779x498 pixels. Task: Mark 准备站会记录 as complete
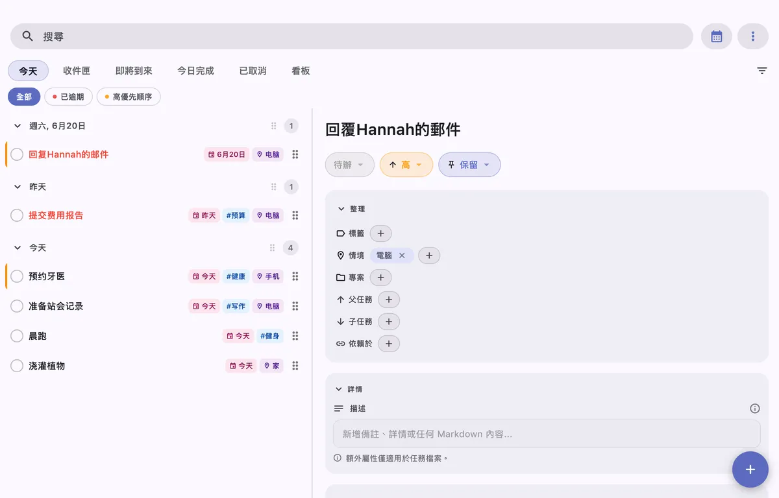coord(17,306)
